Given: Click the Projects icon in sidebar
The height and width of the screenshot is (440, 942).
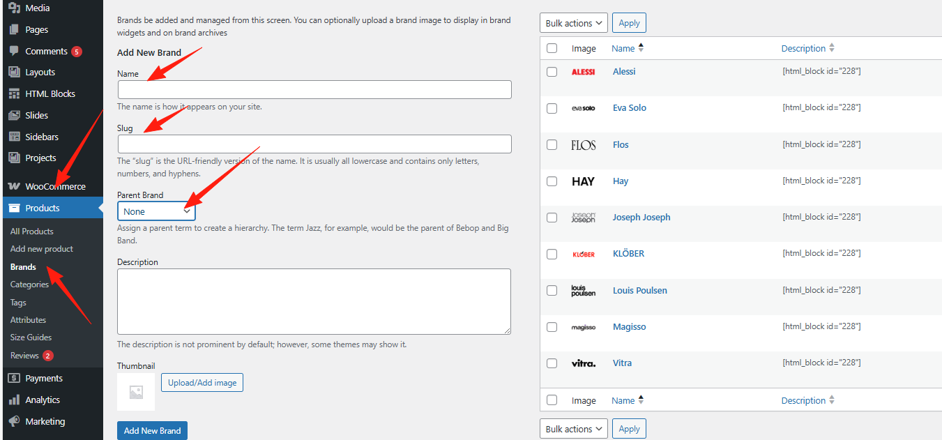Looking at the screenshot, I should tap(14, 158).
